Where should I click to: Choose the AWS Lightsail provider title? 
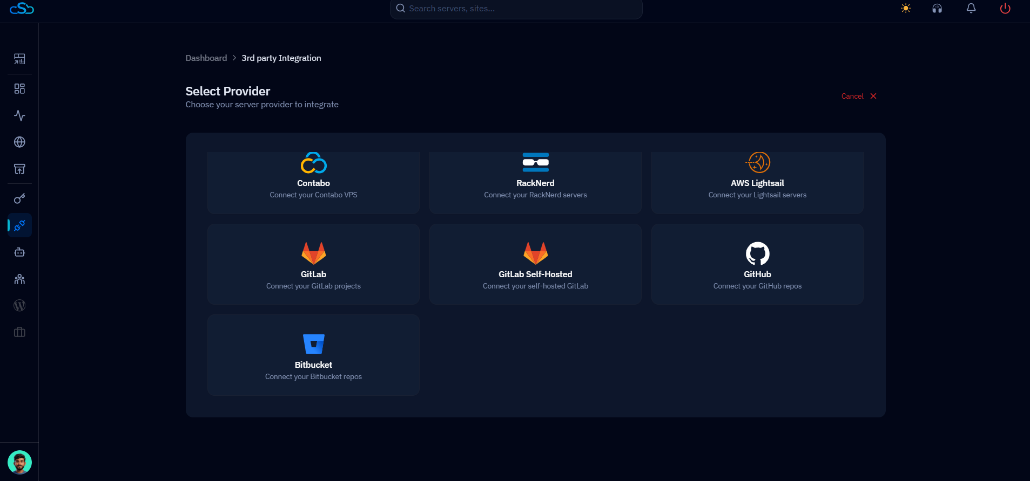click(x=757, y=183)
